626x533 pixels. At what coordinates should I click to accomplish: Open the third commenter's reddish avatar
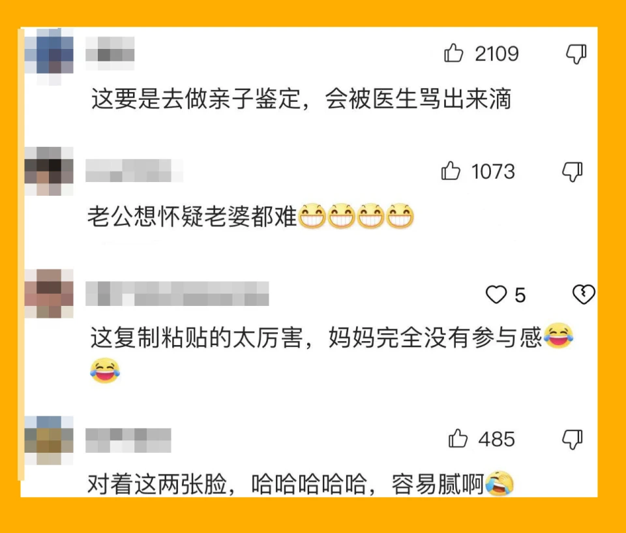pos(49,294)
